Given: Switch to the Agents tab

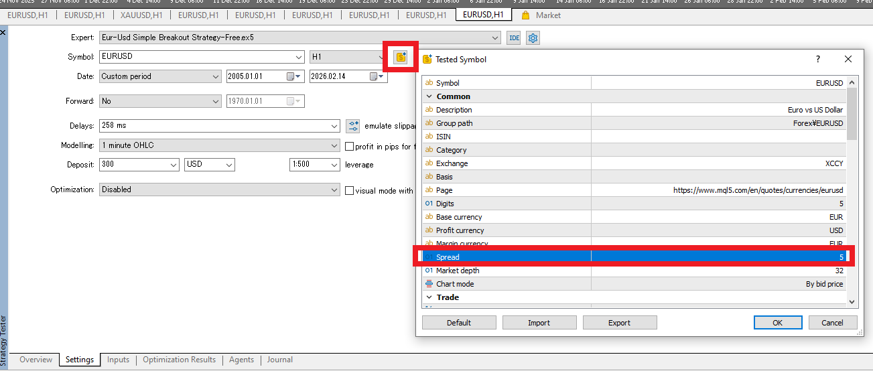Looking at the screenshot, I should (x=241, y=360).
